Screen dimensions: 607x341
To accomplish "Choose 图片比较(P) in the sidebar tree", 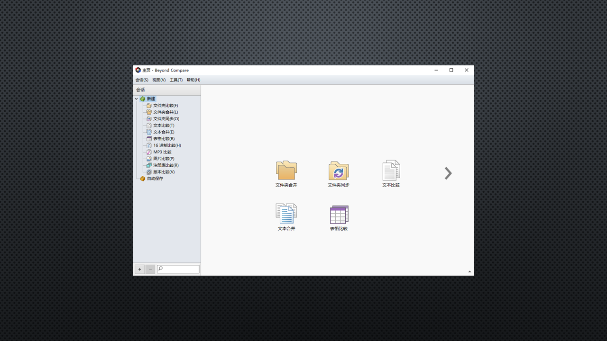I will (163, 159).
